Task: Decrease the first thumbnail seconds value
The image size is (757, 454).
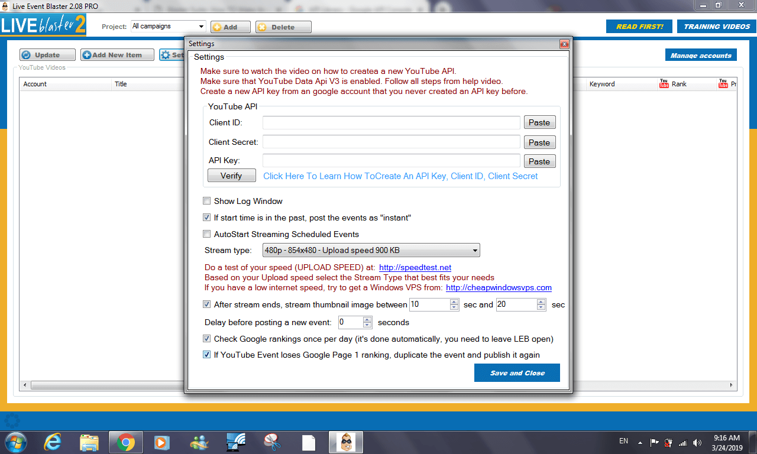Action: 454,307
